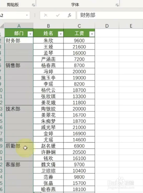
Task: Select column B header
Action: [x=48, y=26]
